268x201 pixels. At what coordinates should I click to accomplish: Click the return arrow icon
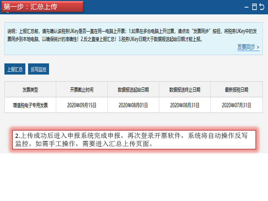[262, 7]
